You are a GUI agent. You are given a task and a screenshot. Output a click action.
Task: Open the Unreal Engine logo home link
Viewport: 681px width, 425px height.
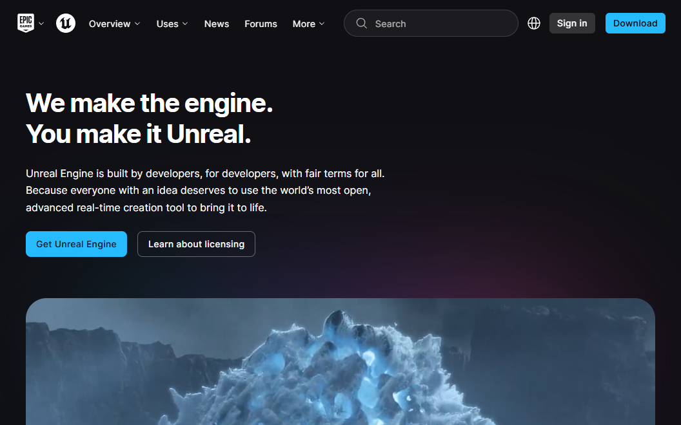point(66,23)
